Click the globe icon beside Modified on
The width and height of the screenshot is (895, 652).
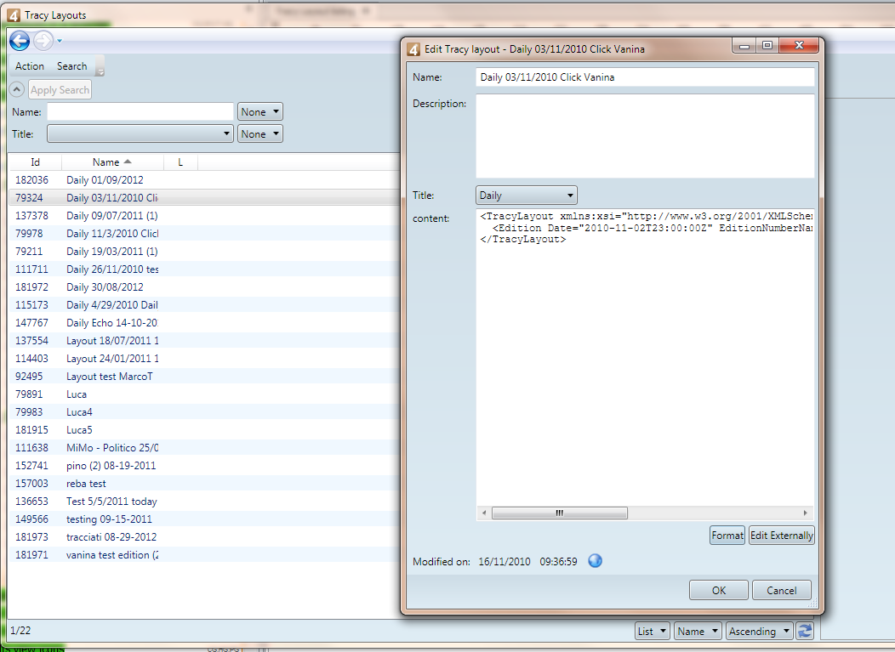(596, 561)
